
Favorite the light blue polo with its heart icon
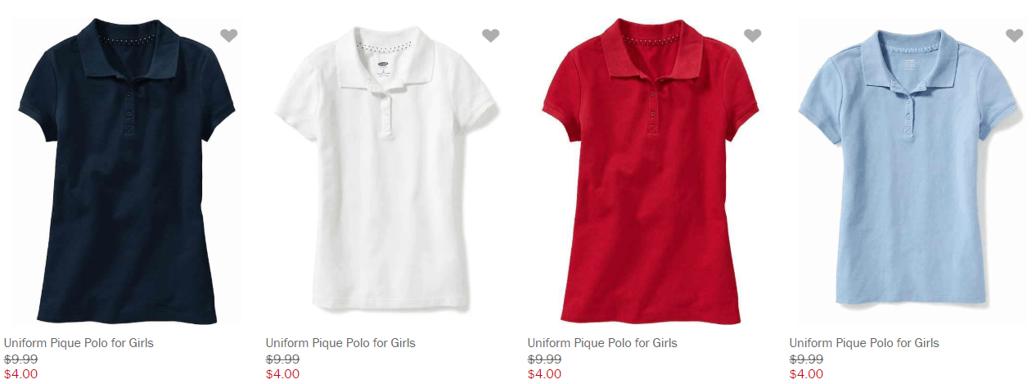[1015, 35]
